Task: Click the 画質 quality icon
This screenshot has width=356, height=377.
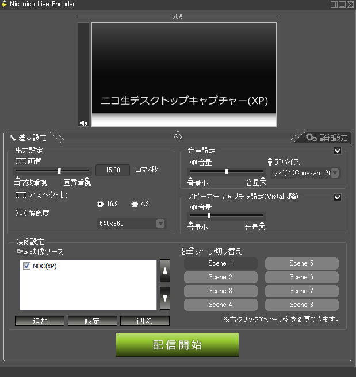Action: (21, 161)
